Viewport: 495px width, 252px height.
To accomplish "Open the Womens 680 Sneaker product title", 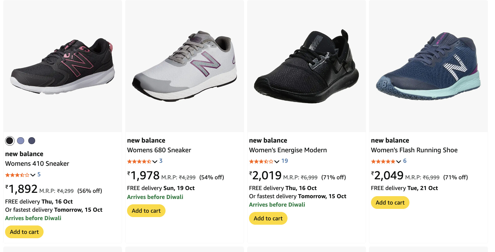I will click(x=159, y=150).
